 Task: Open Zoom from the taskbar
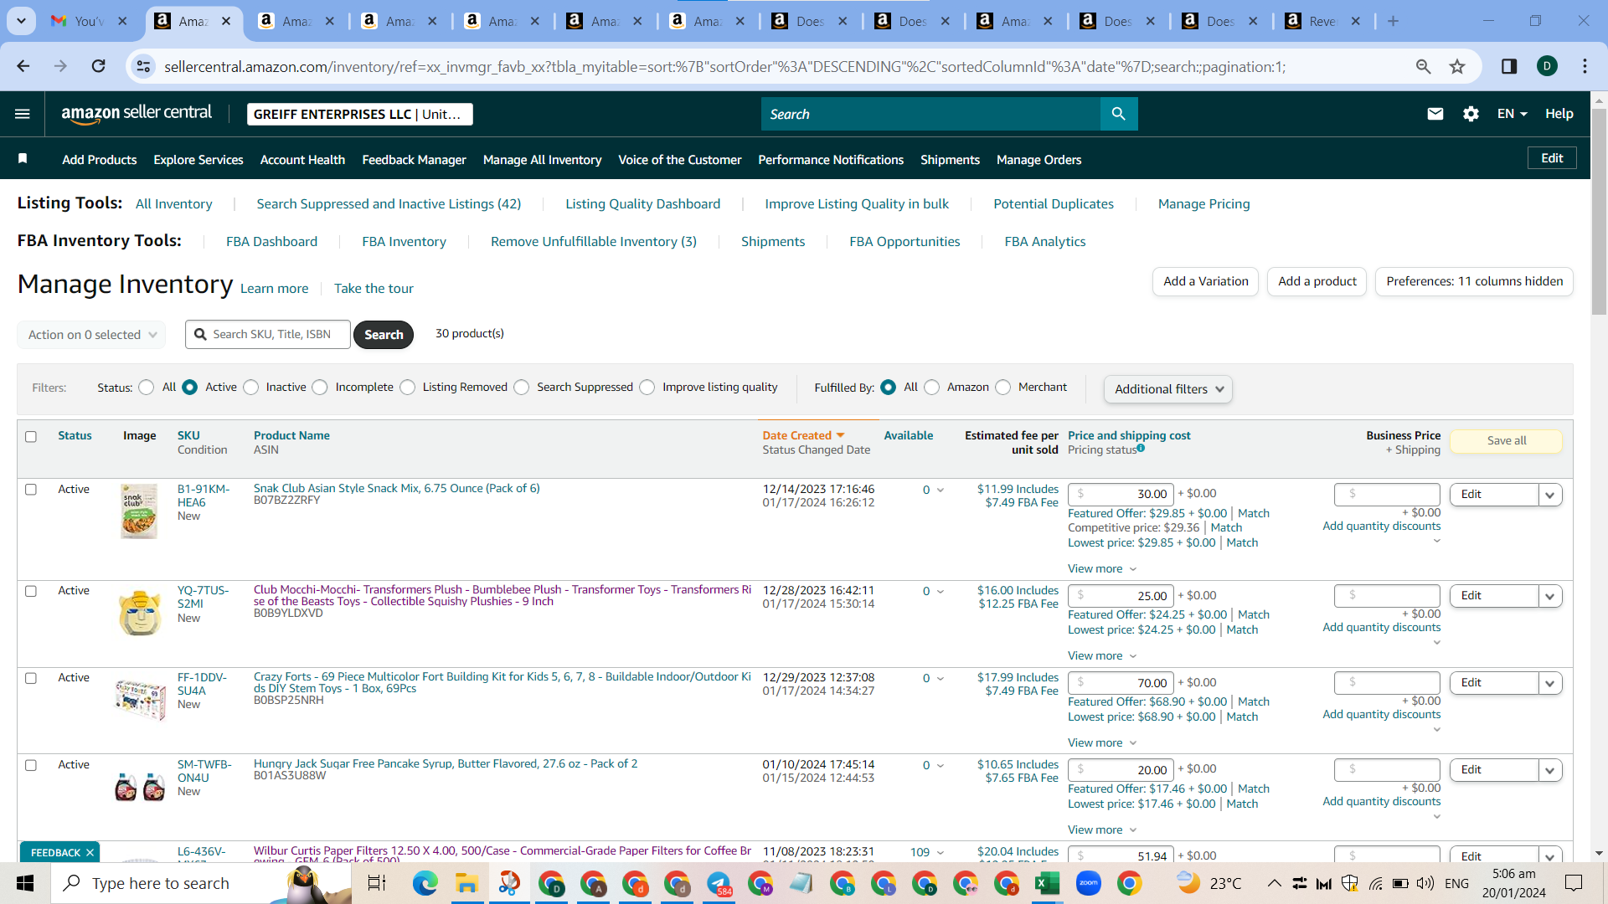[1088, 883]
